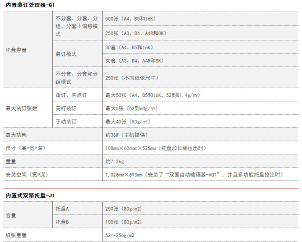Click the 无钉装订 label

66,109
